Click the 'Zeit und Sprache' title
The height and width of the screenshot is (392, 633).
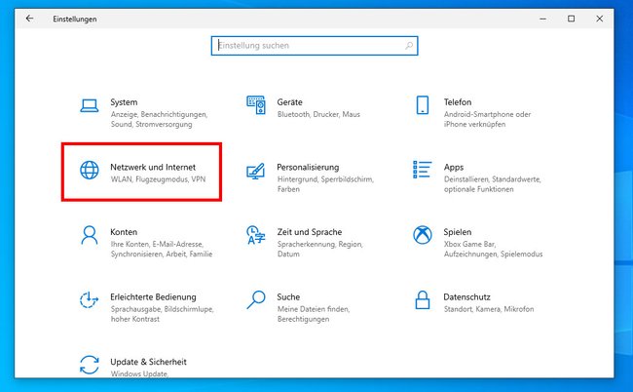tap(310, 232)
